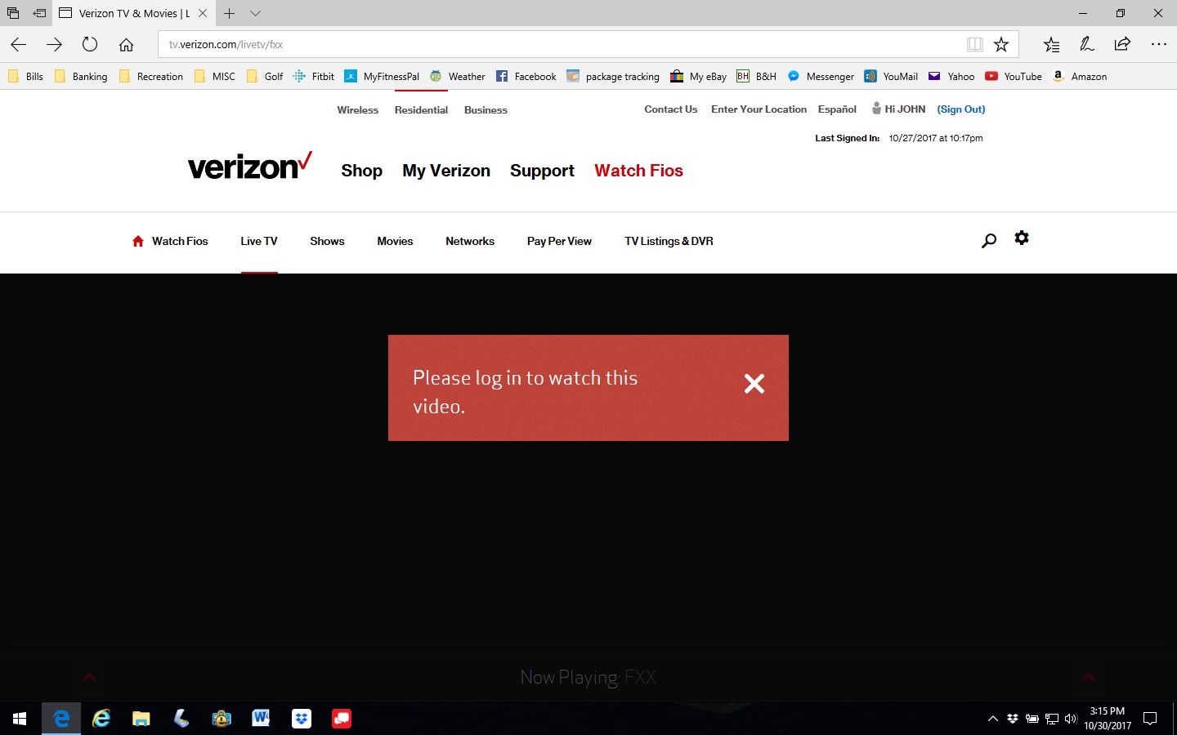Open the Fitbit bookmark

pyautogui.click(x=314, y=76)
